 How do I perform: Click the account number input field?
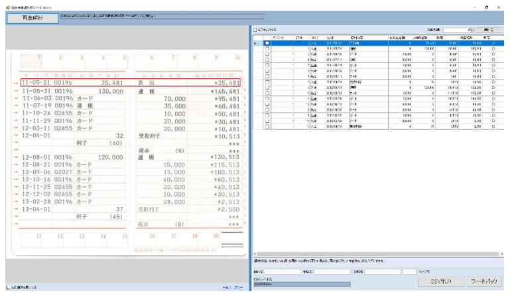tap(383, 272)
